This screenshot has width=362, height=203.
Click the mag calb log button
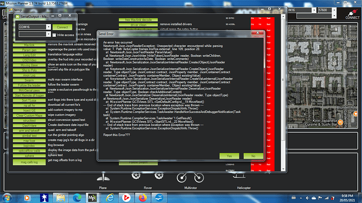tap(29, 162)
